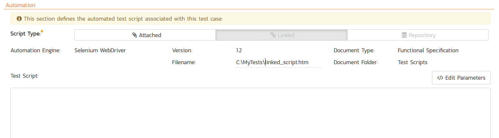Screen dimensions: 499x138
Task: Switch script type to Linked
Action: coord(282,35)
